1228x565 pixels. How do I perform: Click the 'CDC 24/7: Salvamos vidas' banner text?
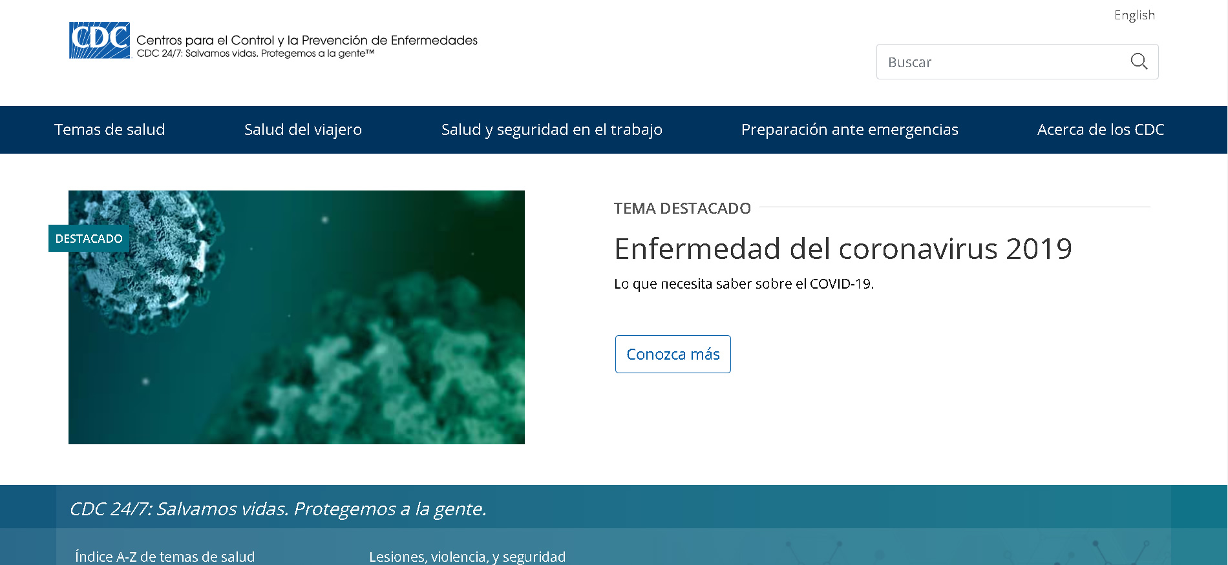[278, 509]
